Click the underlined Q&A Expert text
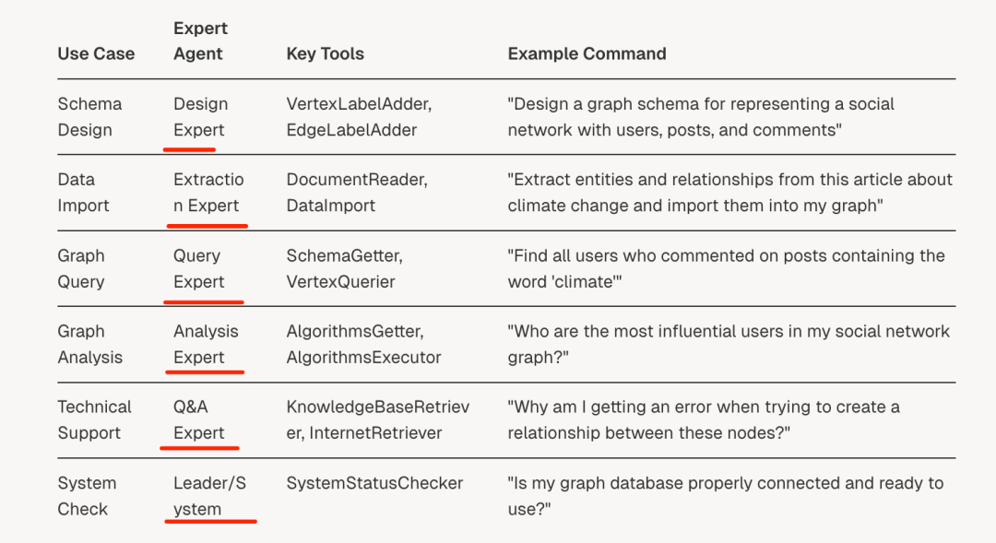This screenshot has width=996, height=543. pos(198,419)
